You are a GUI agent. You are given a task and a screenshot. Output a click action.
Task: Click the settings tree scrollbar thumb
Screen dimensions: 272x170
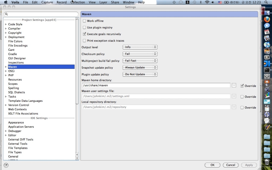(77, 61)
